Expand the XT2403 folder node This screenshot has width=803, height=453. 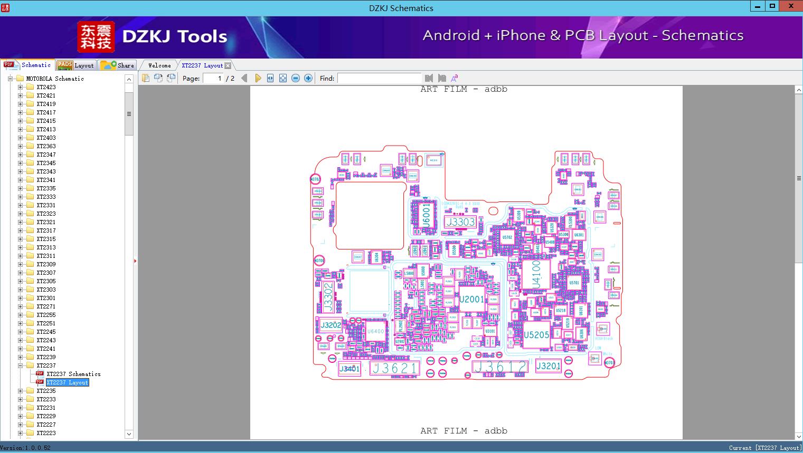point(20,138)
